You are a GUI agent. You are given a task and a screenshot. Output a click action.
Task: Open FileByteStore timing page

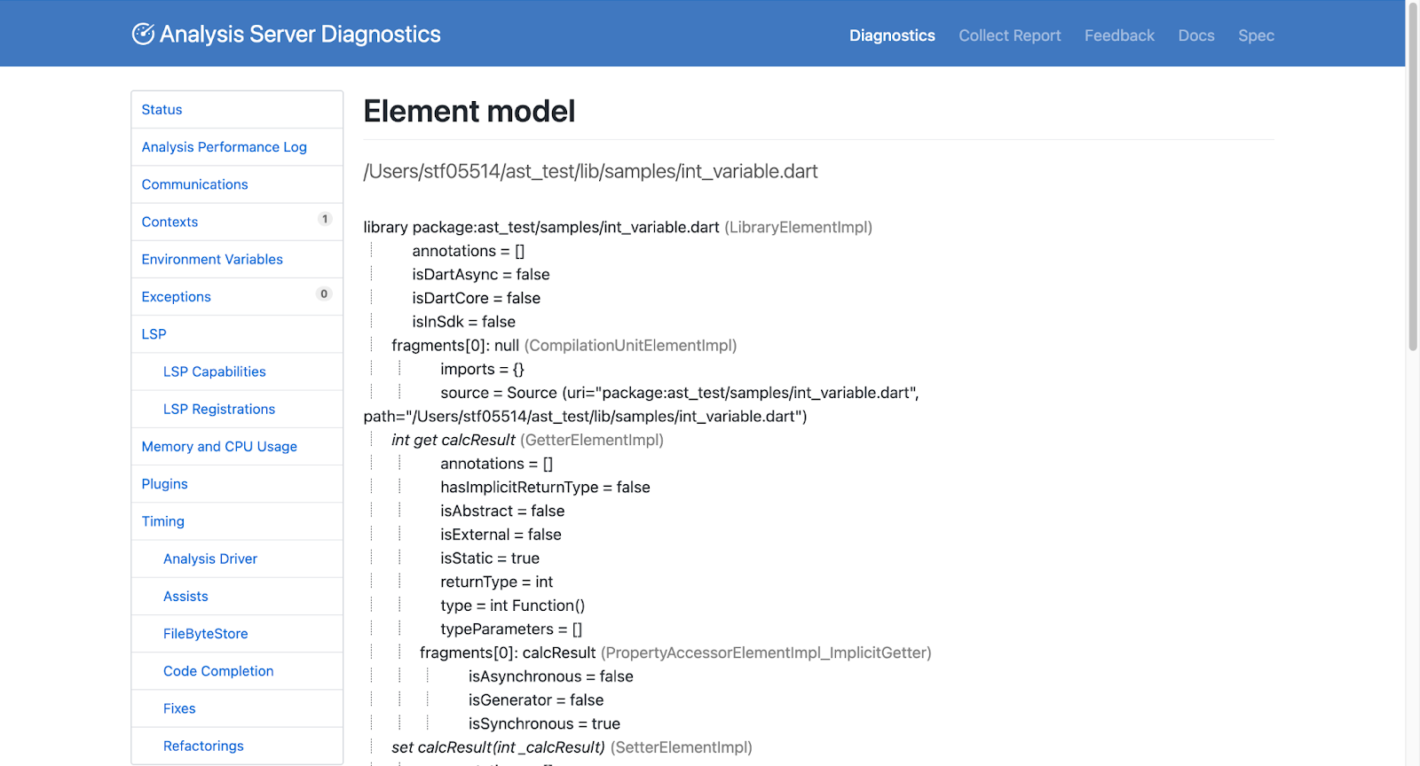point(205,634)
